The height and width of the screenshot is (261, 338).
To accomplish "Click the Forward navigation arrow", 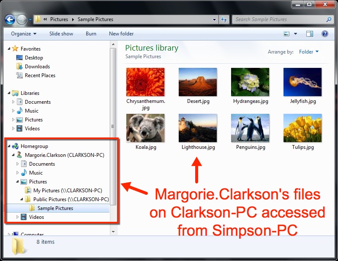I will 22,20.
